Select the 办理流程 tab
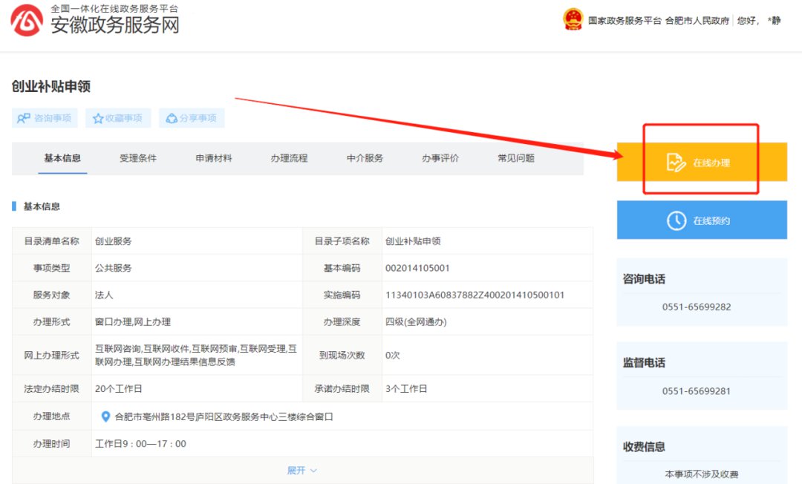 click(289, 158)
